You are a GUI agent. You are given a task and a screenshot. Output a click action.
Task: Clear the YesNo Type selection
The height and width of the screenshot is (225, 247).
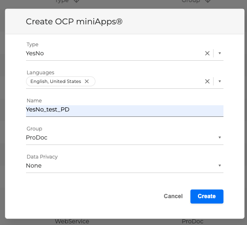207,53
